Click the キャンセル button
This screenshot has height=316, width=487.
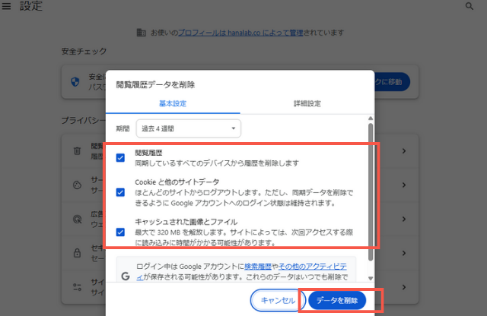coord(277,300)
